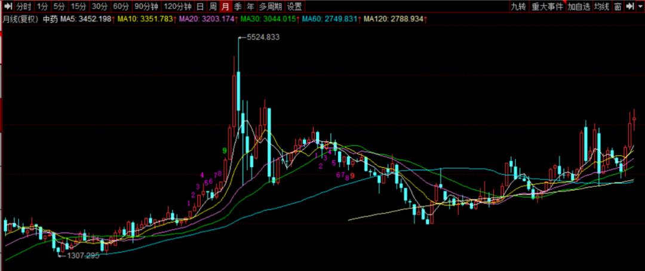This screenshot has width=645, height=271.
Task: Select the 60分 period tab
Action: pos(121,7)
